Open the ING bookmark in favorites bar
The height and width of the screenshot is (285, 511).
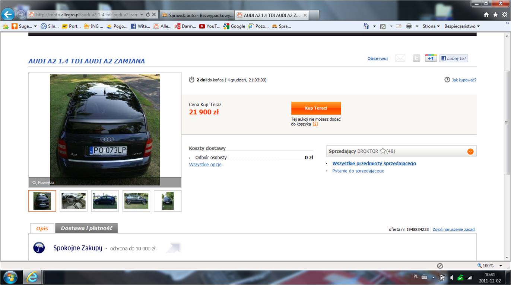[93, 26]
